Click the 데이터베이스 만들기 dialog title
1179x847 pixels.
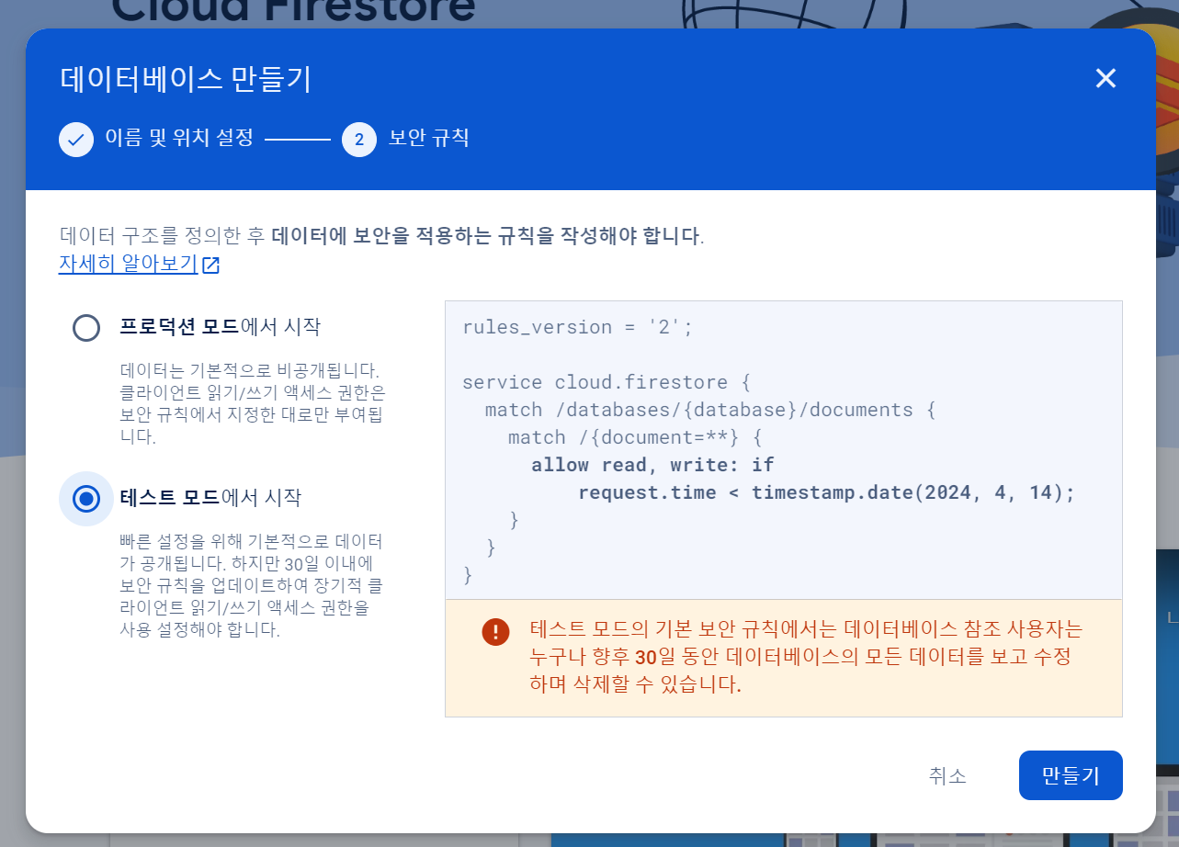point(186,79)
